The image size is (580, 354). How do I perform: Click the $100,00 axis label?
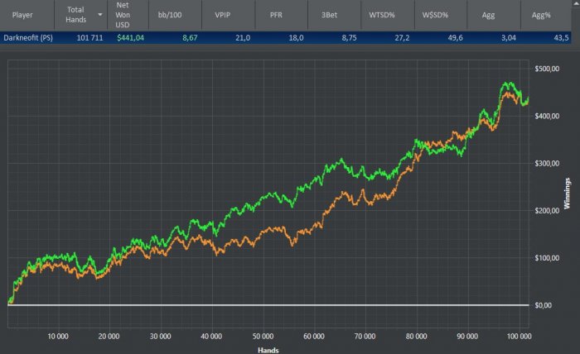point(547,258)
